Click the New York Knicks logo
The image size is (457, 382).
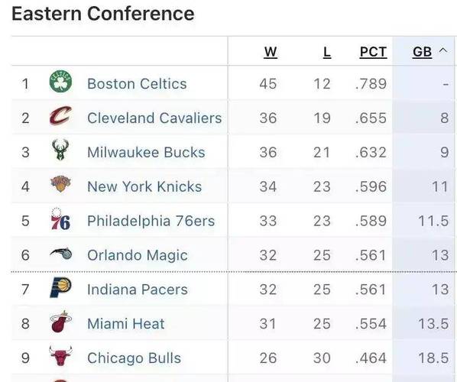[60, 183]
